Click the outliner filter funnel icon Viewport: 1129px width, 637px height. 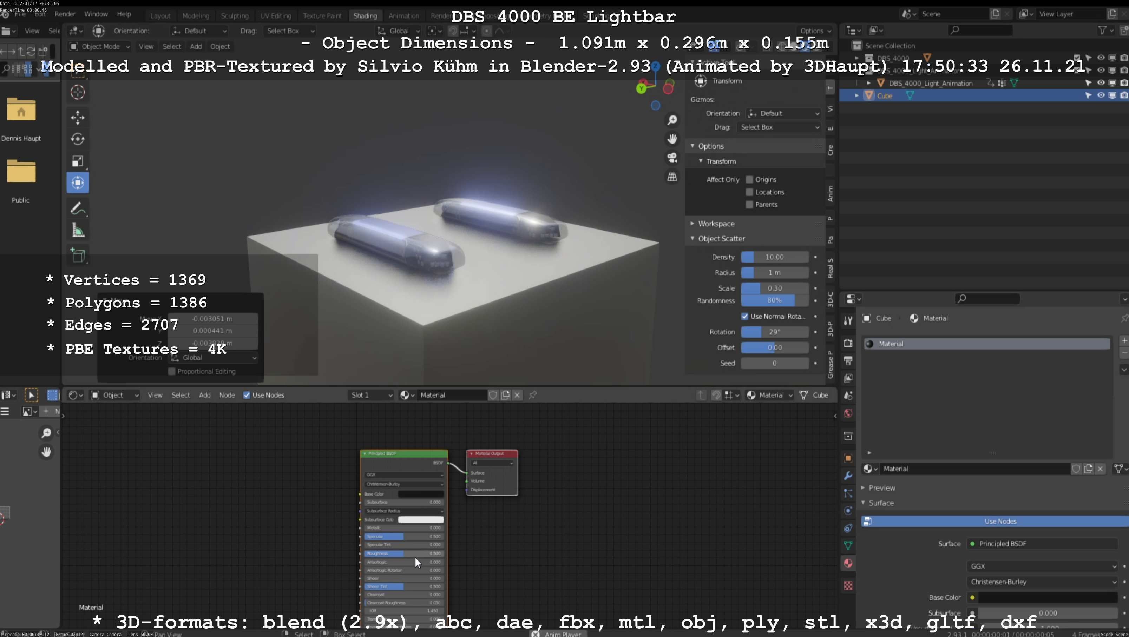(x=1102, y=30)
